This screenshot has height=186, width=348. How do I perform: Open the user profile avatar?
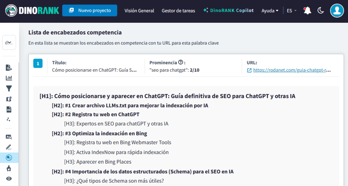pyautogui.click(x=337, y=11)
